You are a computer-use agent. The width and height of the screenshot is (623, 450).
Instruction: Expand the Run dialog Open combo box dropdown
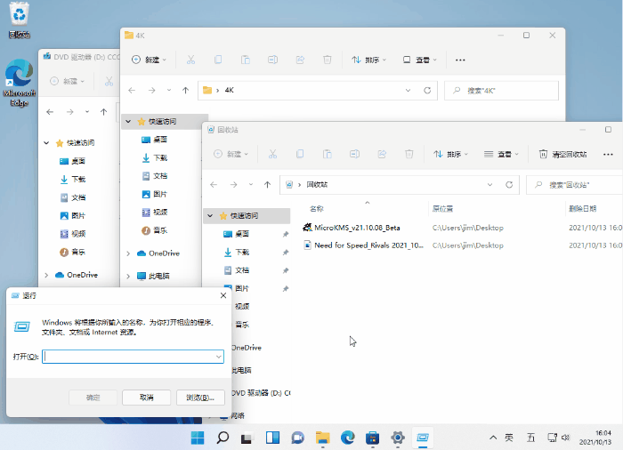[x=218, y=356]
